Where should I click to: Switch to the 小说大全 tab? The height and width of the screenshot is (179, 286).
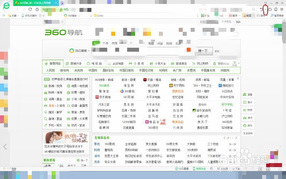[158, 64]
